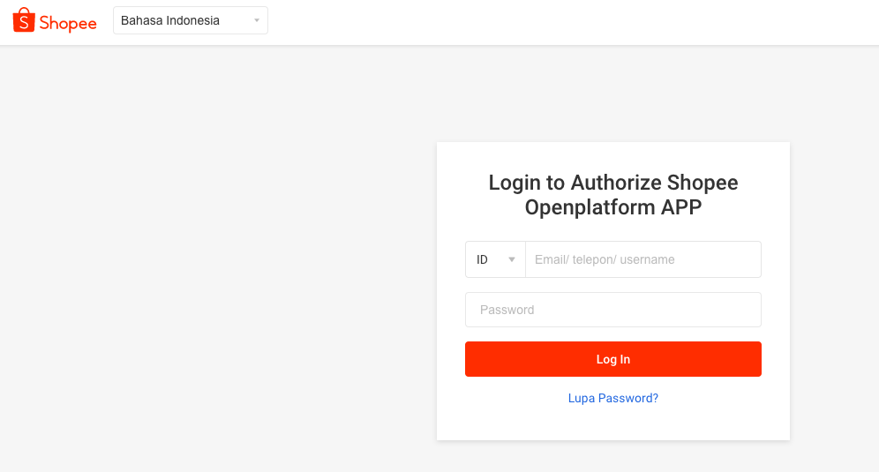Select the Bahasa Indonesia label text
This screenshot has width=879, height=472.
coord(170,21)
